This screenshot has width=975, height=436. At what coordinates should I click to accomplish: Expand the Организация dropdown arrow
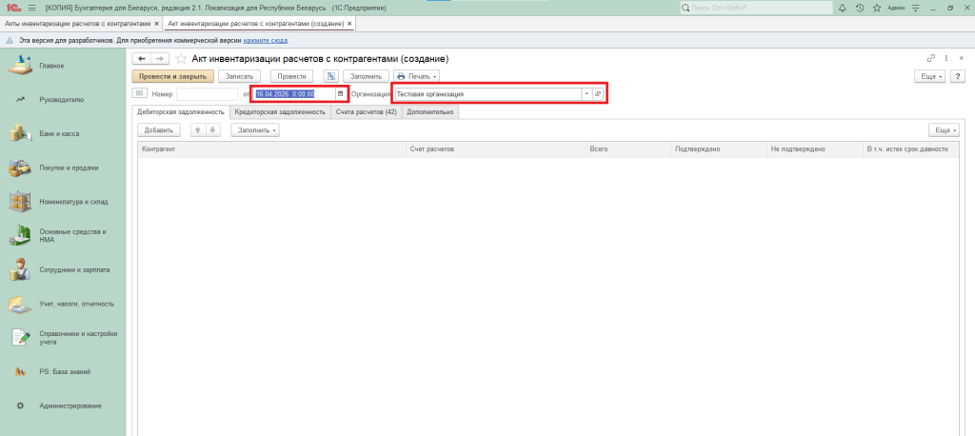click(x=586, y=94)
